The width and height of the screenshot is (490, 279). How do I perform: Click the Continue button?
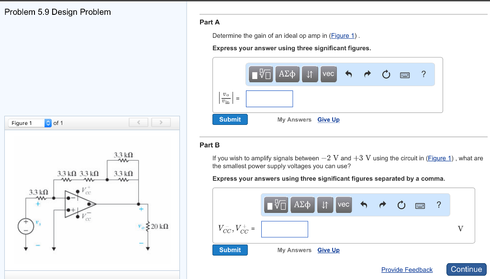(466, 269)
